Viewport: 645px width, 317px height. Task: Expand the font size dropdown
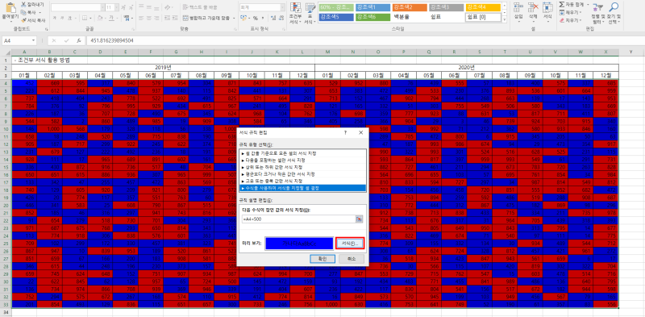[116, 7]
